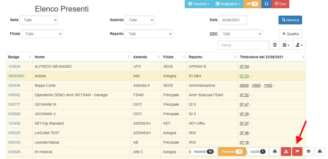Viewport: 328px width, 159px height.
Task: Open the columns grid dropdown
Action: pos(286,45)
